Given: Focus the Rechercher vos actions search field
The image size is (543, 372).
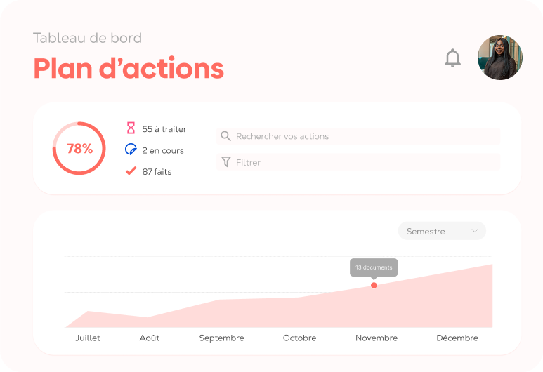Looking at the screenshot, I should (358, 136).
